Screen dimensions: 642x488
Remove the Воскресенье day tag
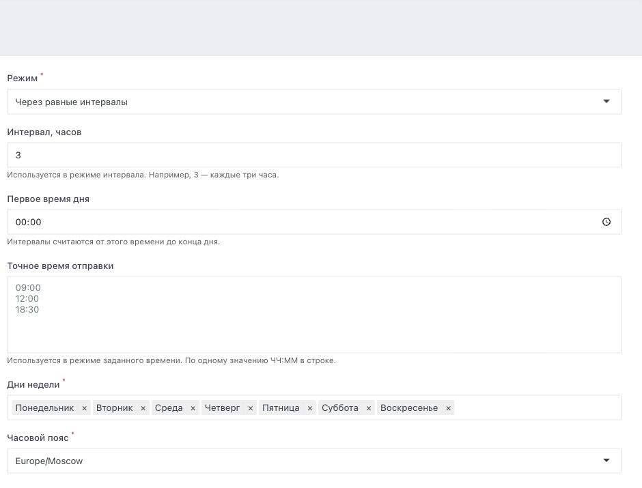point(448,408)
